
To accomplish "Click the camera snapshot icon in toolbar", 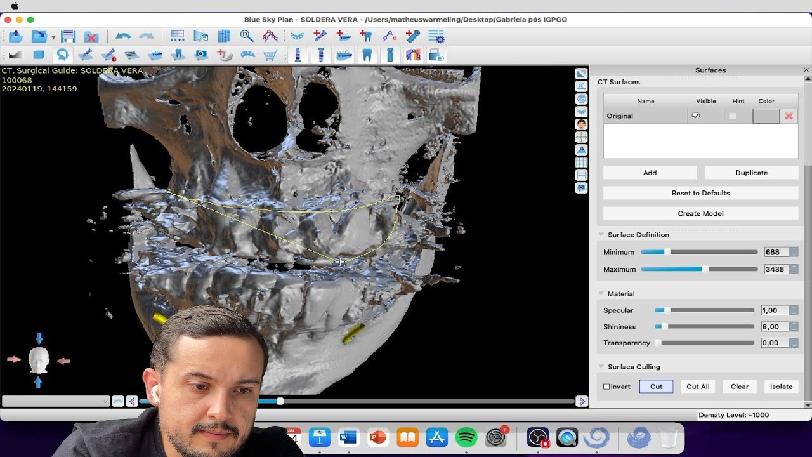I will pyautogui.click(x=201, y=55).
